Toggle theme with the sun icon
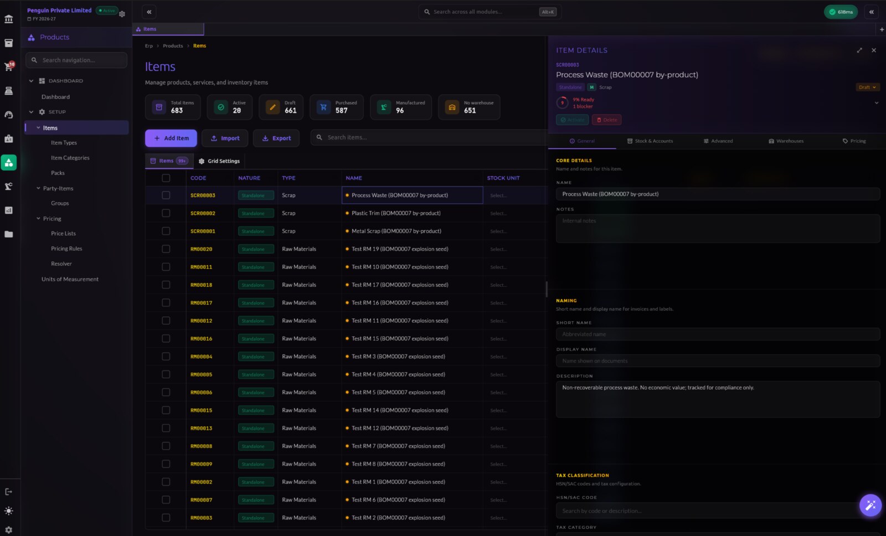Screen dimensions: 886x536 [9, 511]
